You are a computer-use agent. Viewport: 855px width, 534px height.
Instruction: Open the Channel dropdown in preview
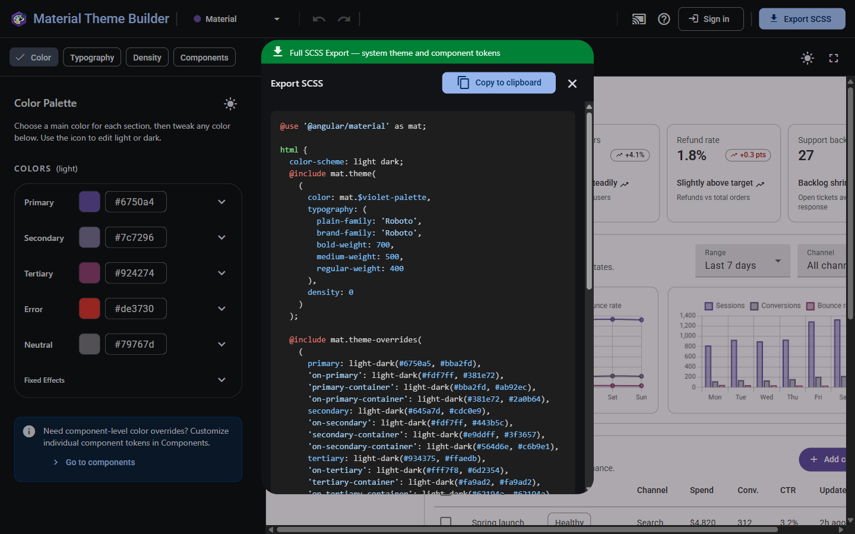822,260
